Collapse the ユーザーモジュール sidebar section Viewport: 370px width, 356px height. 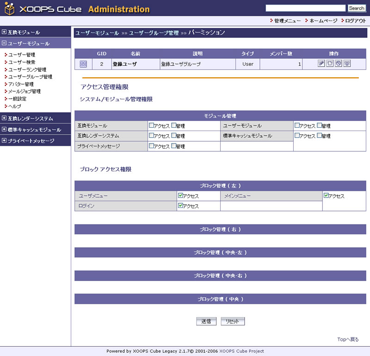(x=4, y=43)
